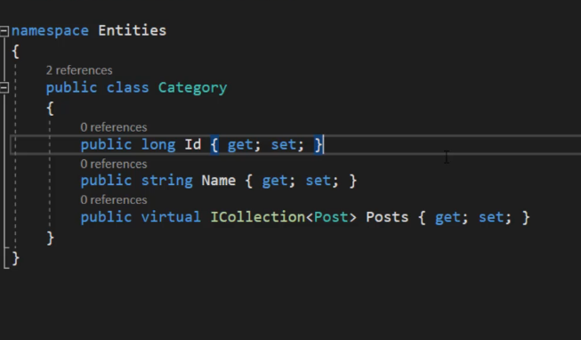Click the ICollection type name
Image resolution: width=581 pixels, height=340 pixels.
[x=257, y=217]
